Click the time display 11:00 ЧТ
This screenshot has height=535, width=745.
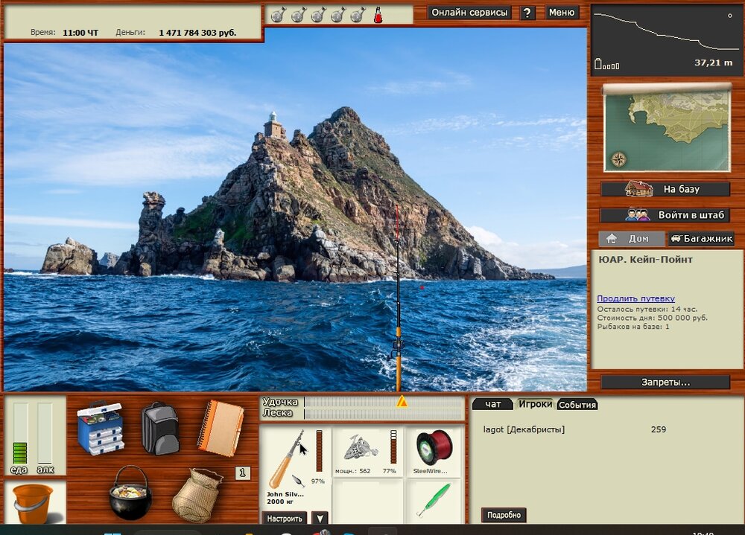click(x=80, y=33)
